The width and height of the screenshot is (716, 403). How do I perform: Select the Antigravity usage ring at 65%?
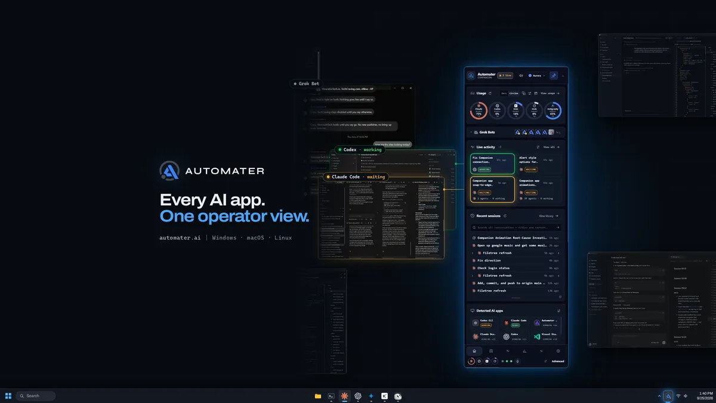[x=553, y=110]
